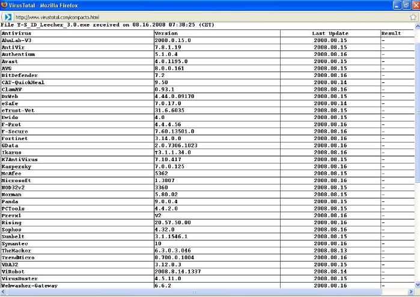Select the AntiVir antivirus name
This screenshot has width=420, height=297.
[x=13, y=47]
